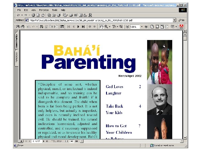Jump to last page in Acrobat toolbar
The height and width of the screenshot is (151, 201).
83,27
